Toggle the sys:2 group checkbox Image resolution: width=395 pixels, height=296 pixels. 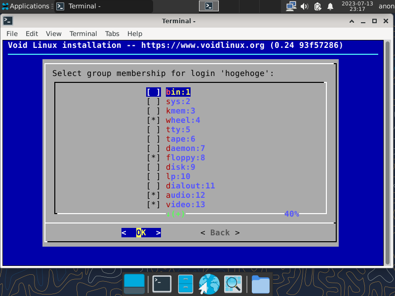[154, 102]
